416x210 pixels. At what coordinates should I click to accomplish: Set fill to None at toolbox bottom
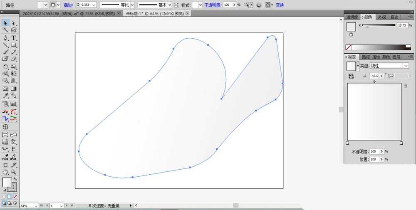point(15,197)
